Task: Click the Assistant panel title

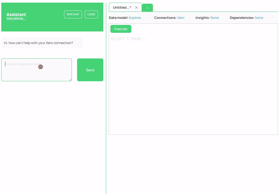Action: pos(16,14)
